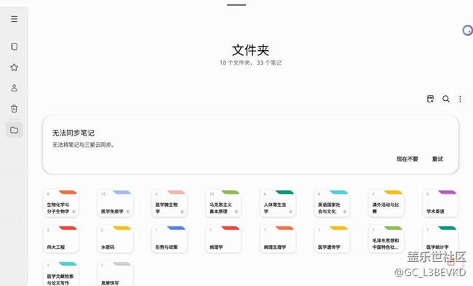Open the 人体寄生虫学 folder

pyautogui.click(x=278, y=203)
